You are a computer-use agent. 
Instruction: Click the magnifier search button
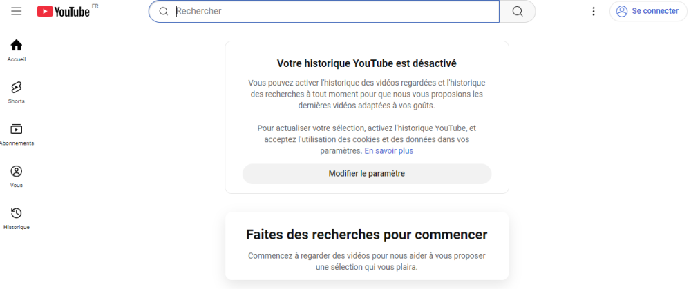pos(518,11)
